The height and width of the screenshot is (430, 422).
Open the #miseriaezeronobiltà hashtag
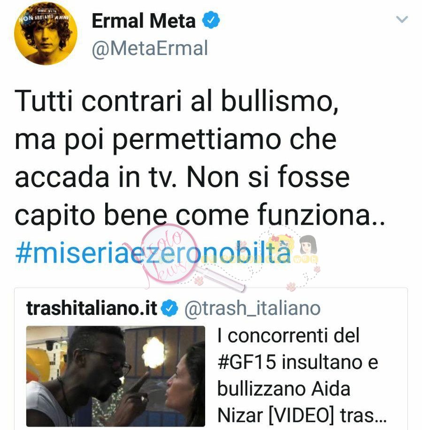point(153,252)
